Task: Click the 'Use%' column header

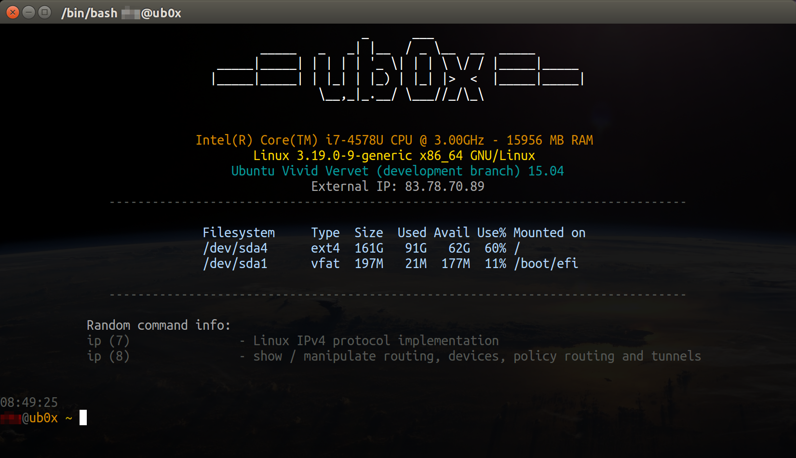Action: point(492,233)
